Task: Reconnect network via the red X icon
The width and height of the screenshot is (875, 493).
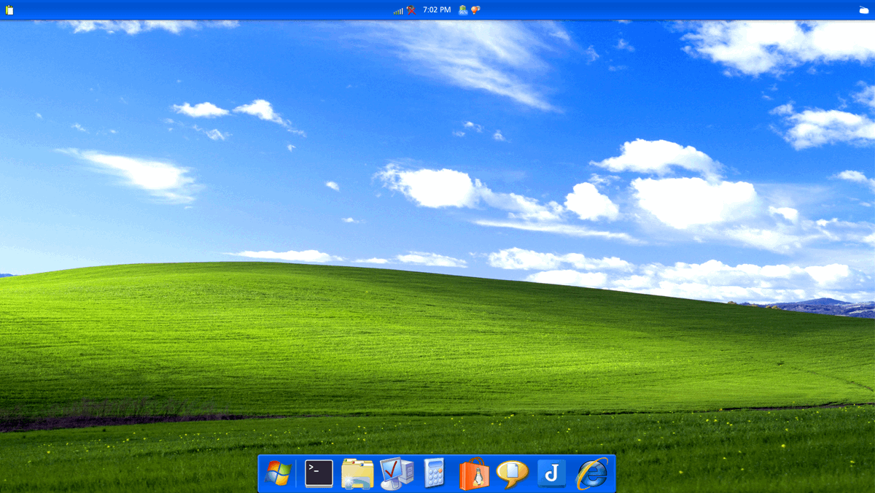Action: pyautogui.click(x=411, y=9)
